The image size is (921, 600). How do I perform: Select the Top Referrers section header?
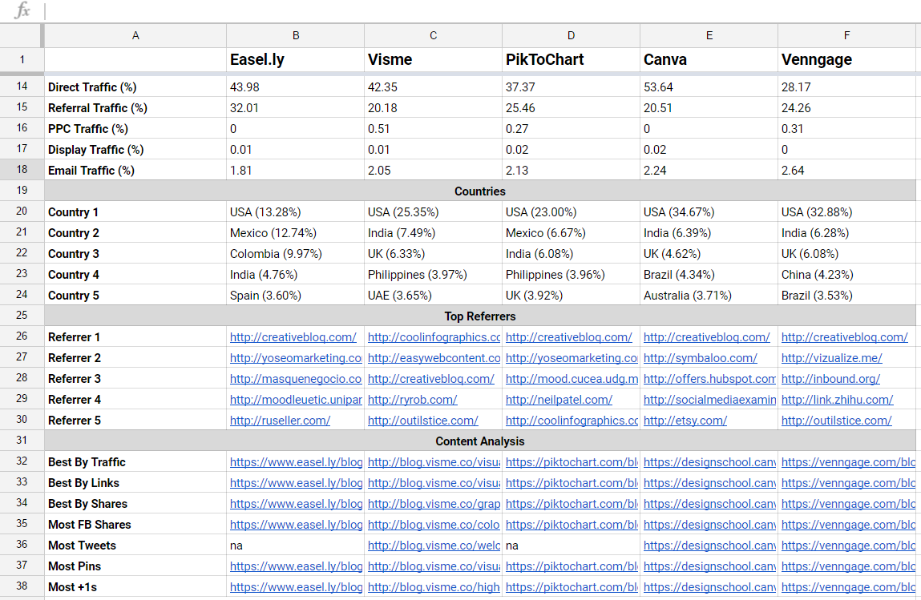click(x=480, y=316)
